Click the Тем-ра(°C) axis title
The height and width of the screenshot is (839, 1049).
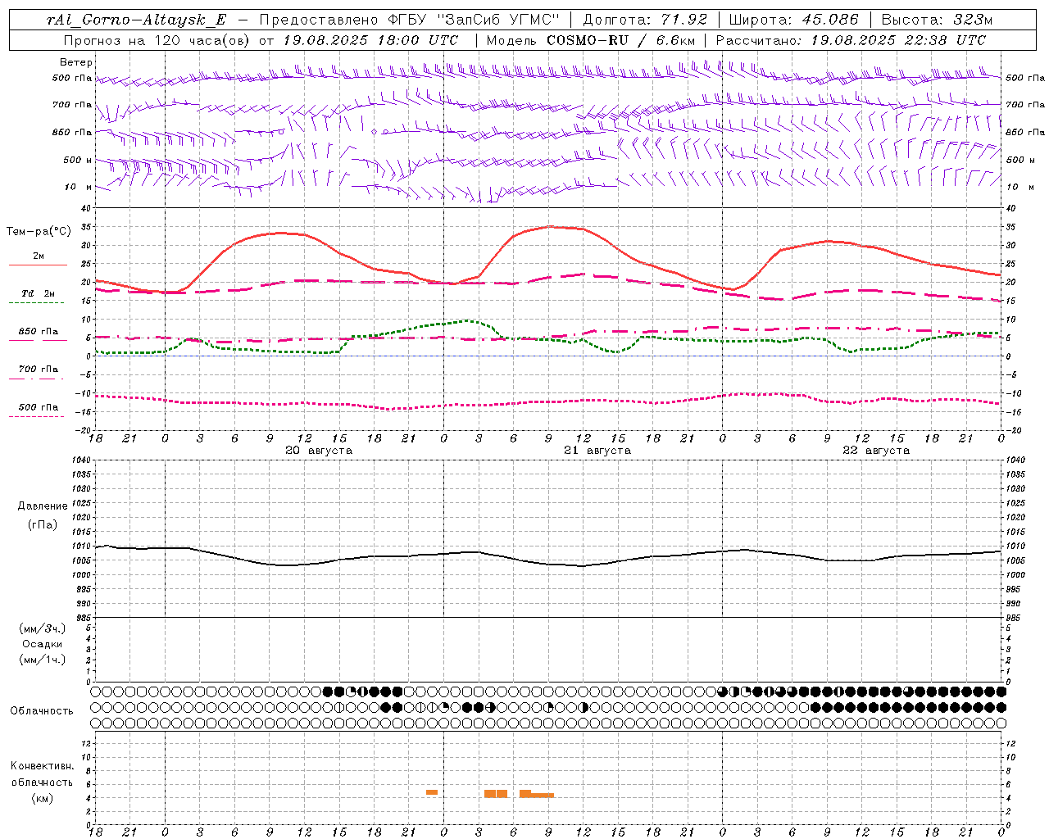[x=39, y=232]
